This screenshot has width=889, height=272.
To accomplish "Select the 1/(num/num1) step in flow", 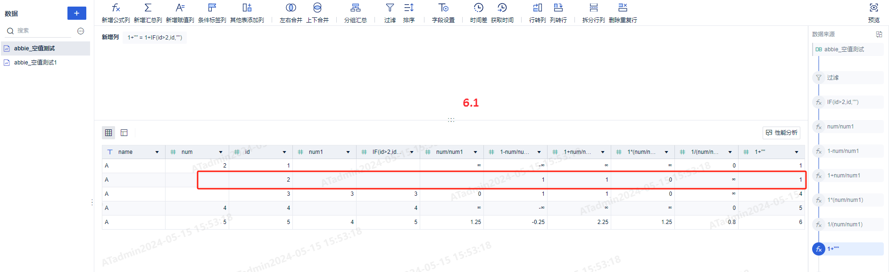I will click(x=848, y=224).
